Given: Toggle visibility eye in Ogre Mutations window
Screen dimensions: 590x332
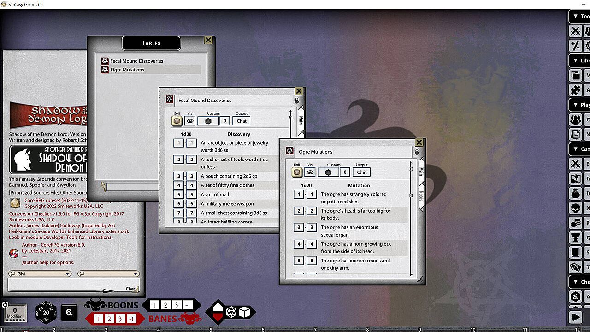Looking at the screenshot, I should 310,172.
